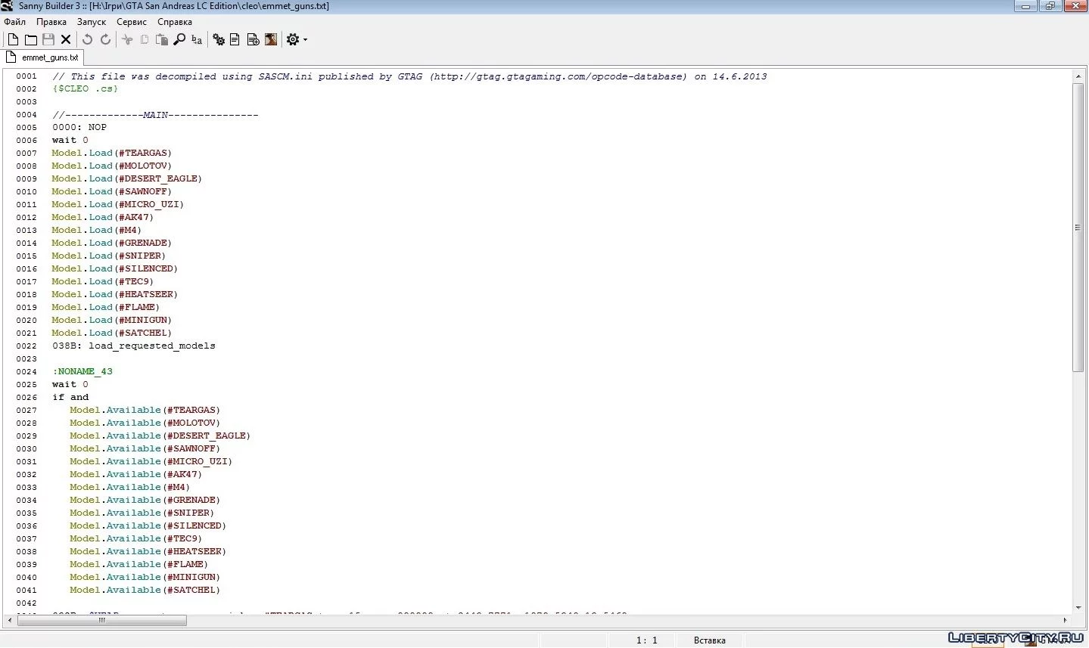Screen dimensions: 1089x648
Task: Click the 'Model.Load(#SNIPER)' line
Action: tap(109, 256)
